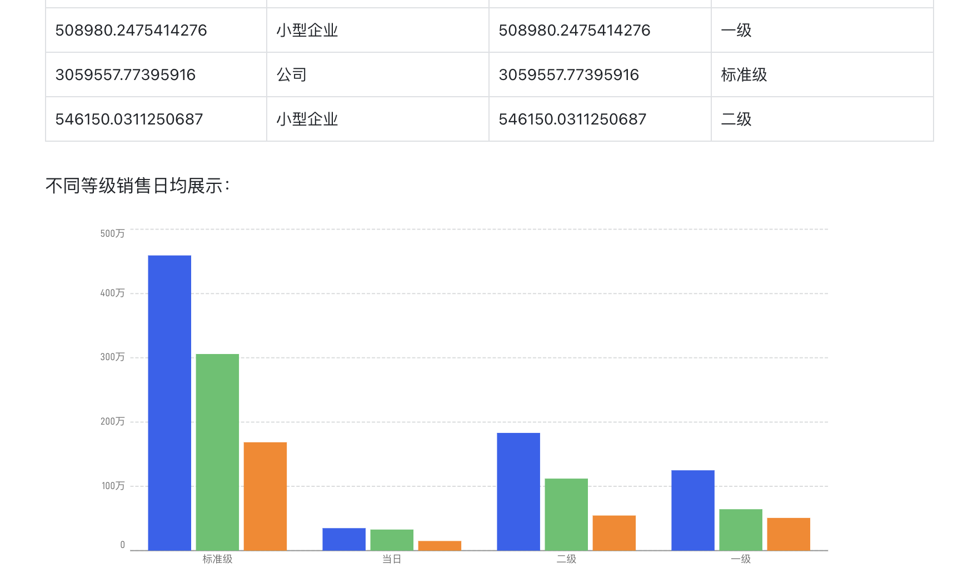
Task: Click the 公司 table cell
Action: (x=378, y=74)
